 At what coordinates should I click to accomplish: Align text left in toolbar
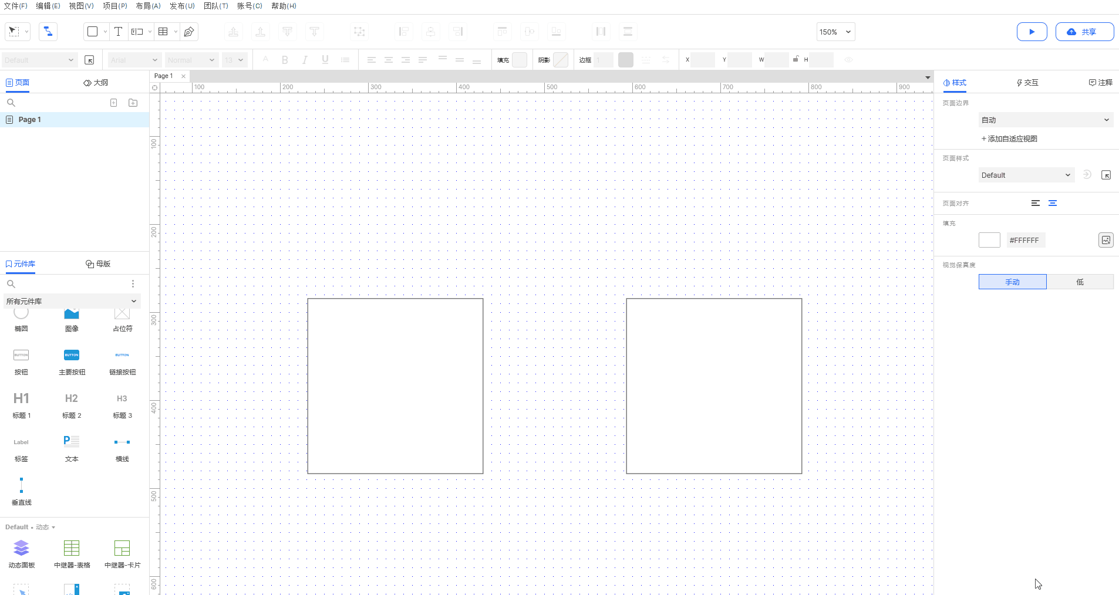[x=372, y=60]
